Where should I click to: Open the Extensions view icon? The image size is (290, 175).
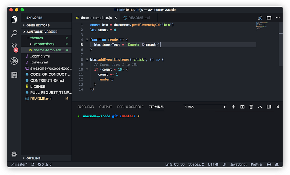pos(14,75)
